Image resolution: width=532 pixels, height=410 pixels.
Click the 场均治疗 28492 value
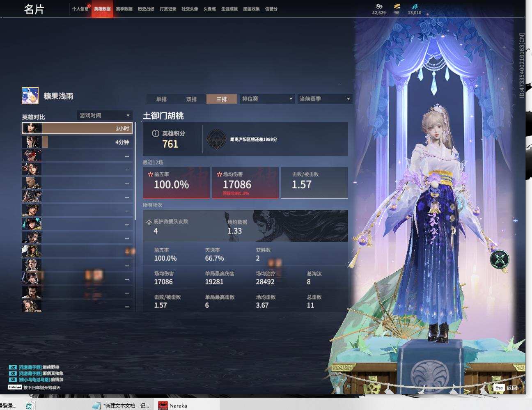click(265, 282)
